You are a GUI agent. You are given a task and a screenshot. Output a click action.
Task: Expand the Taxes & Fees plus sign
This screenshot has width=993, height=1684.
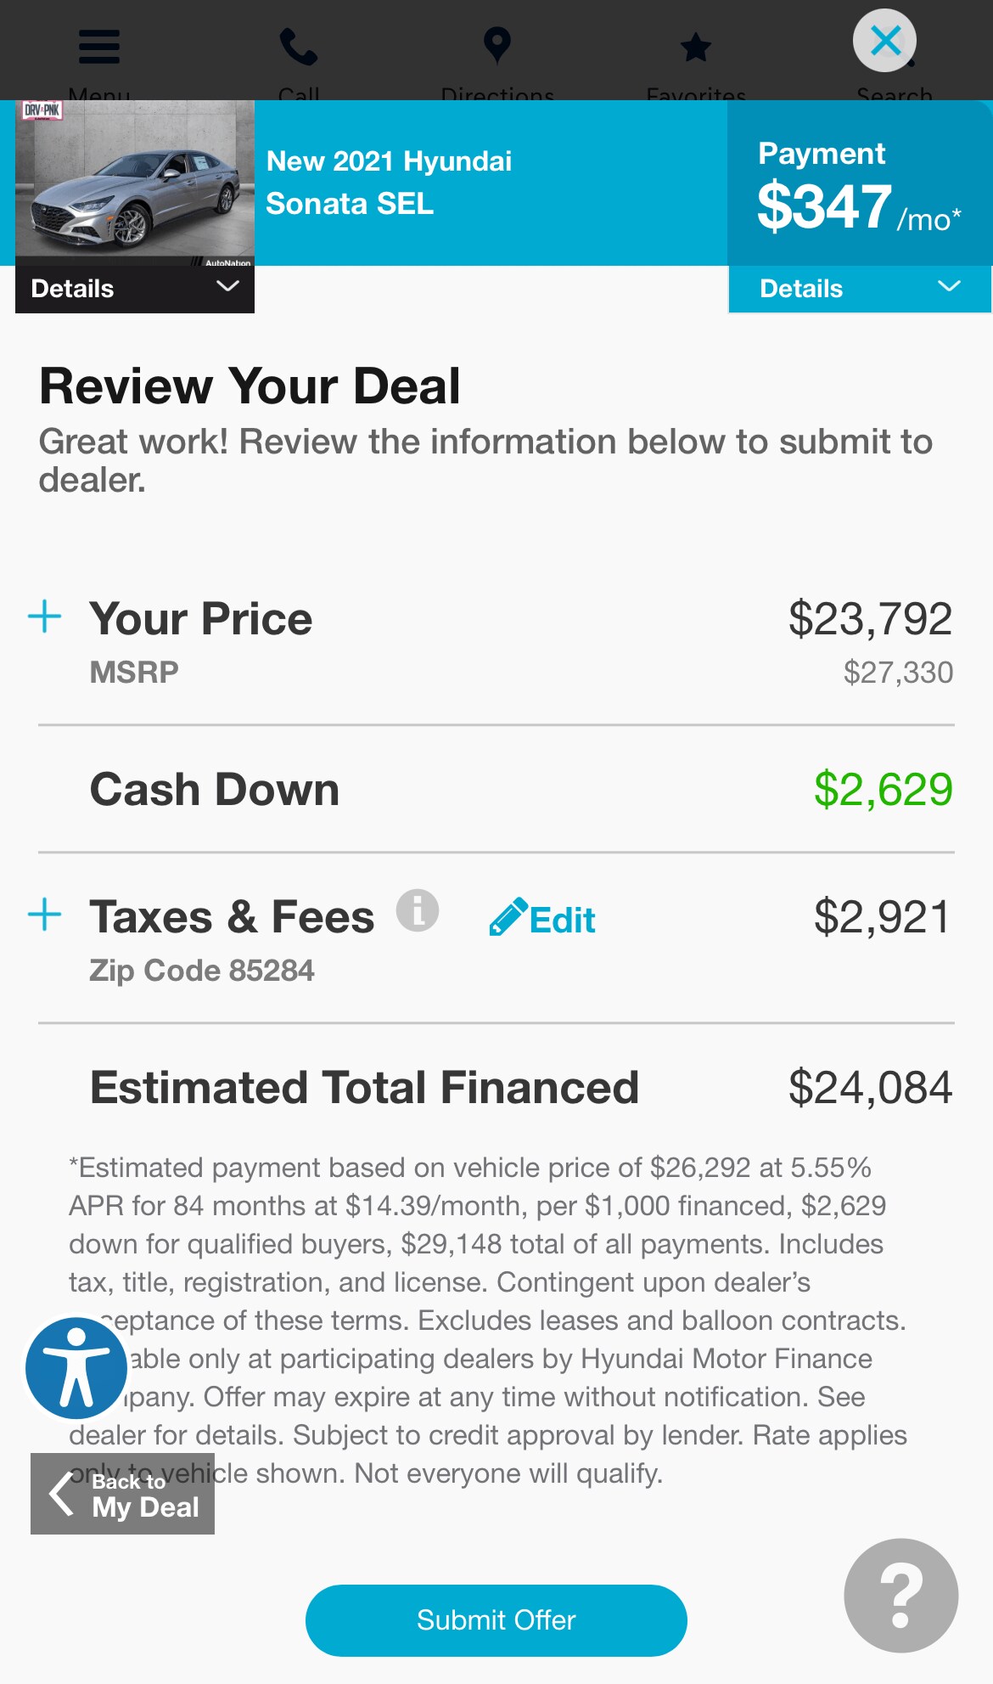tap(45, 915)
